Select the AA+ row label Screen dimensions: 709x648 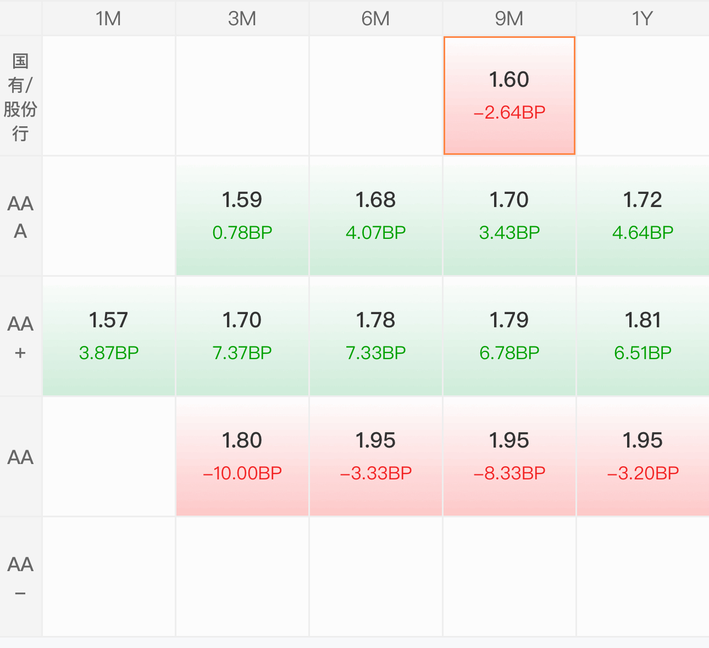click(20, 337)
